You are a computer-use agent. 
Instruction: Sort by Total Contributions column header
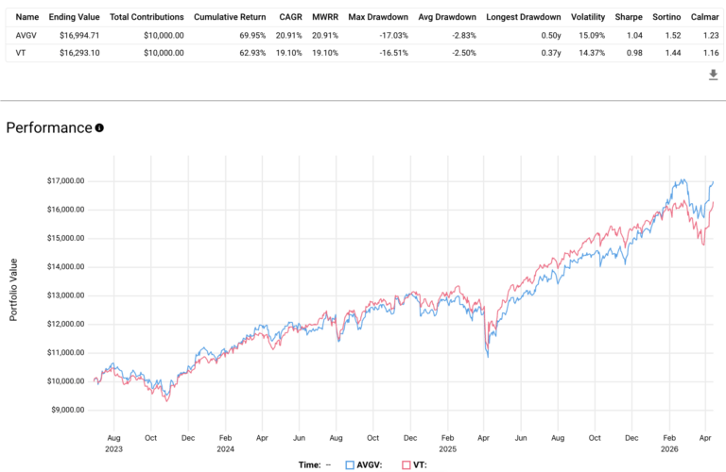[x=147, y=17]
